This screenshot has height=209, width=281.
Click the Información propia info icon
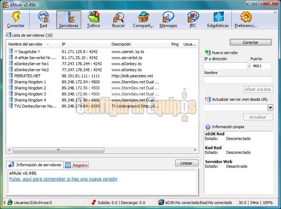pos(208,127)
